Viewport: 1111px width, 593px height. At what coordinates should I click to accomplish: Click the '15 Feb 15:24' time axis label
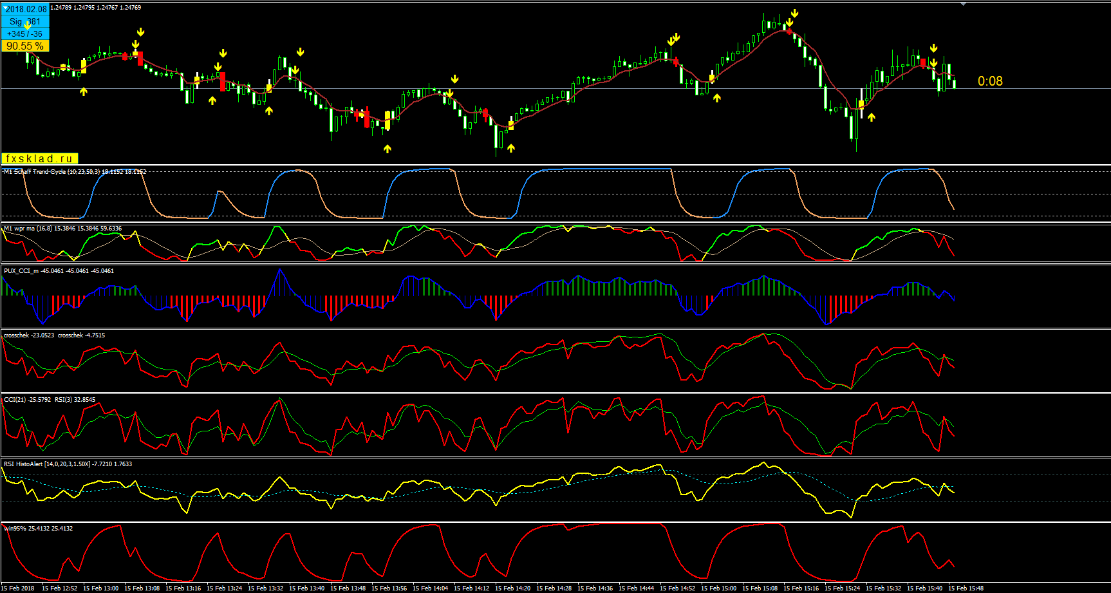842,588
